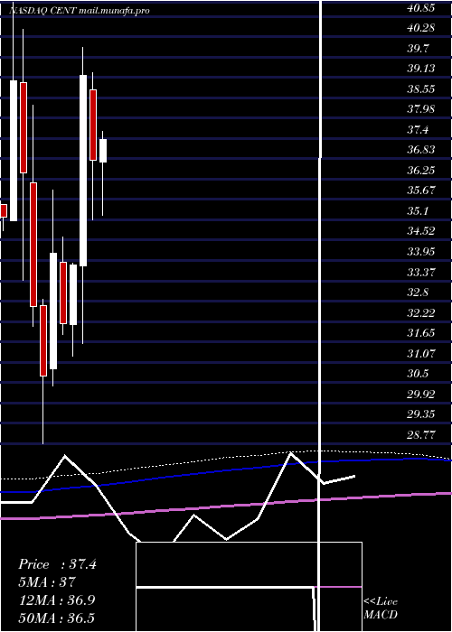Click the 30.5 price axis label

click(418, 374)
